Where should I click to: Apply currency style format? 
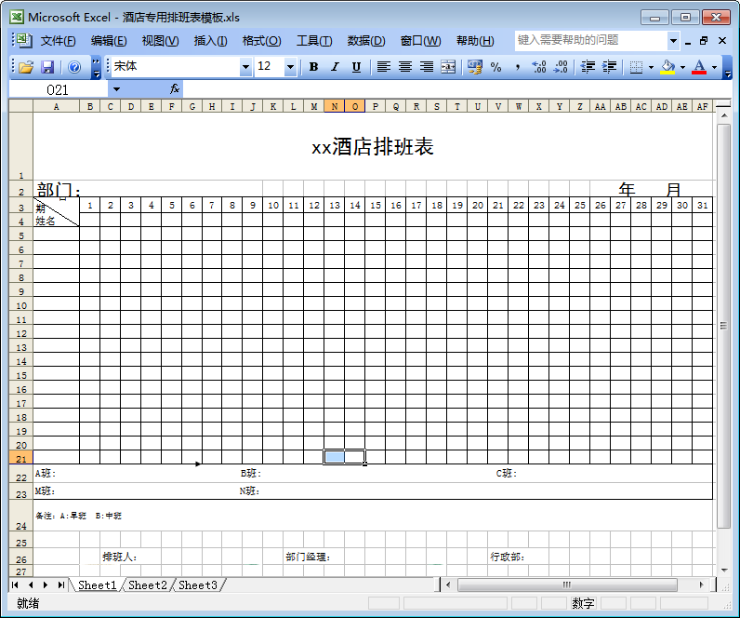pos(475,67)
